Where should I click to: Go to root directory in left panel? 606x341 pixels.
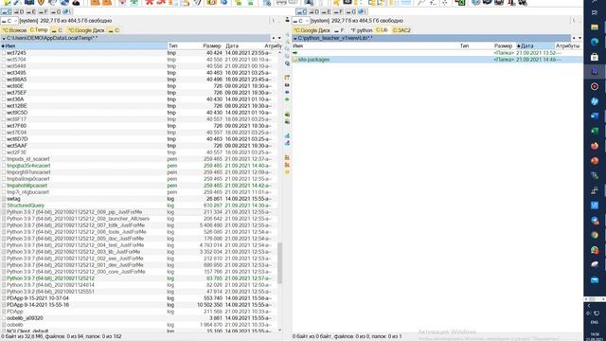pyautogui.click(x=274, y=21)
